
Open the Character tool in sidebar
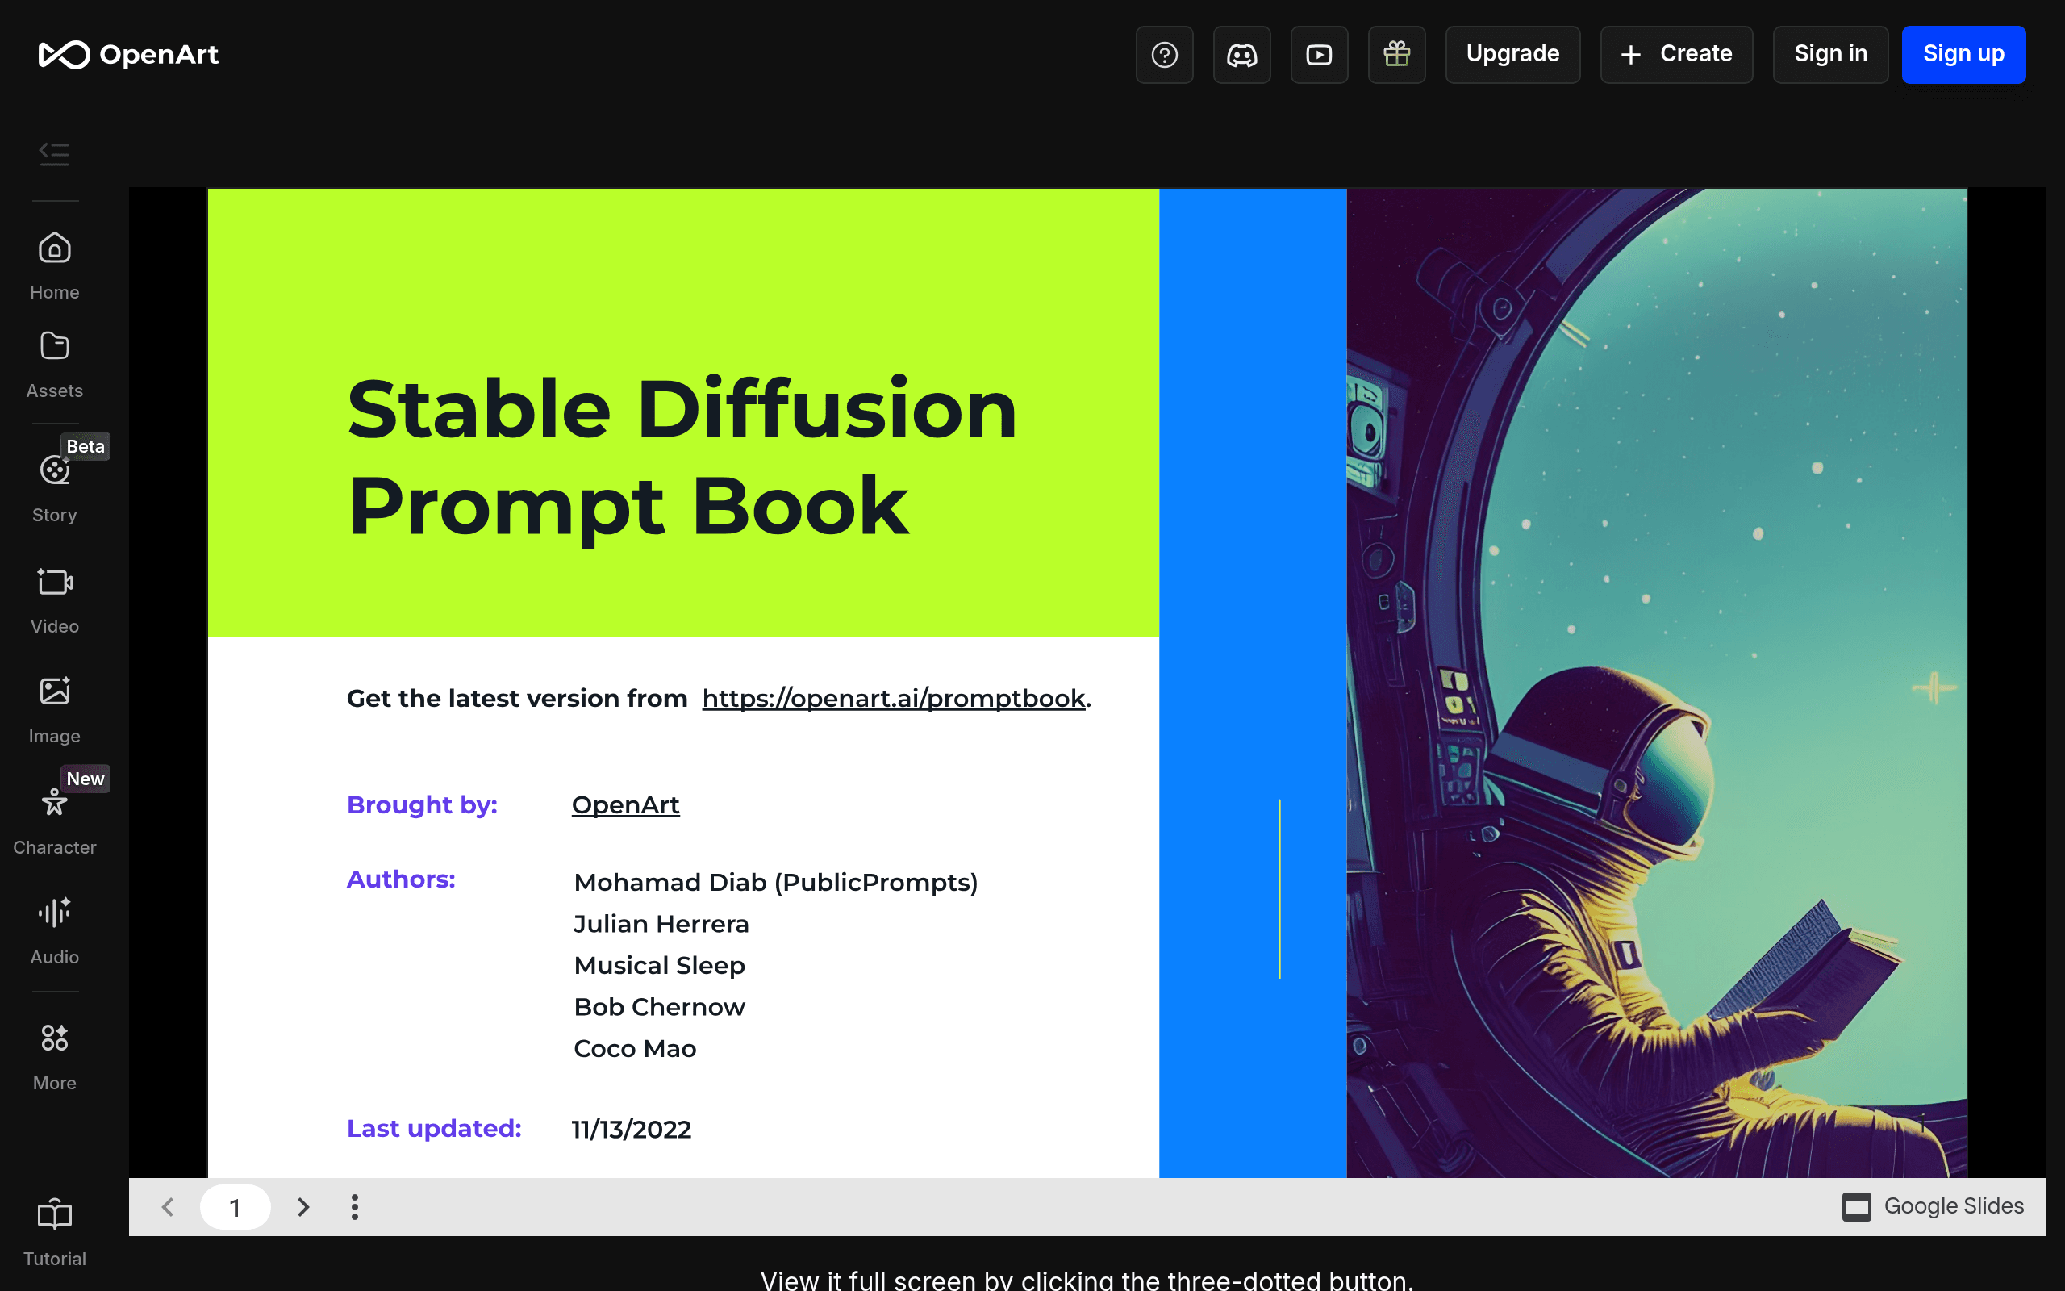pyautogui.click(x=55, y=821)
